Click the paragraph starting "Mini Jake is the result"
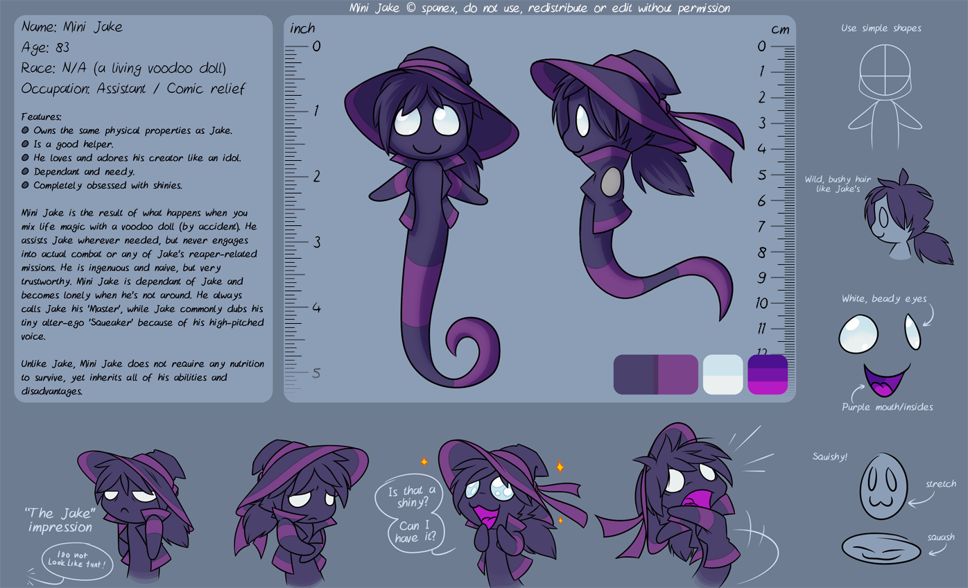Screen dimensions: 968x588 coord(142,275)
